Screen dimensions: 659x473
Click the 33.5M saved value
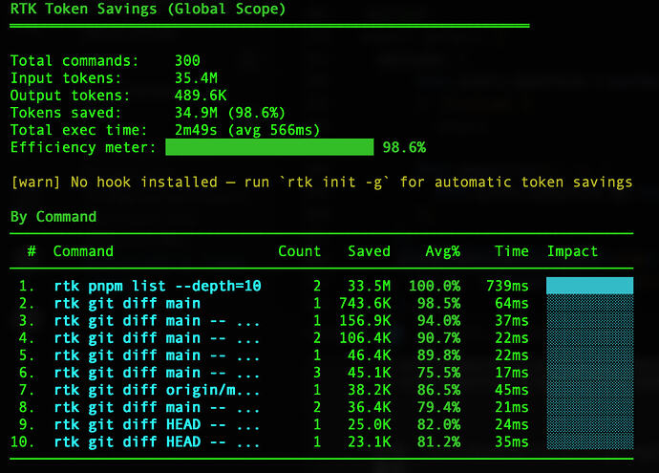369,286
